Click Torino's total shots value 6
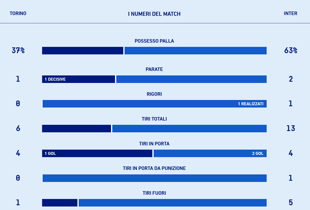The height and width of the screenshot is (210, 310). click(18, 129)
